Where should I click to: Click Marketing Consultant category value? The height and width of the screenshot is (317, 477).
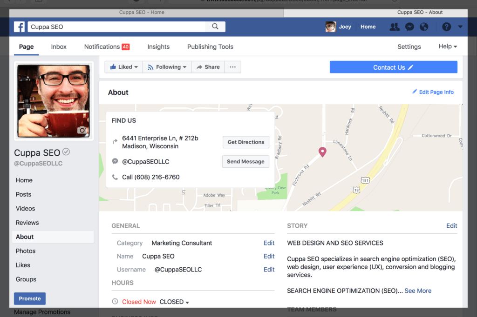182,243
